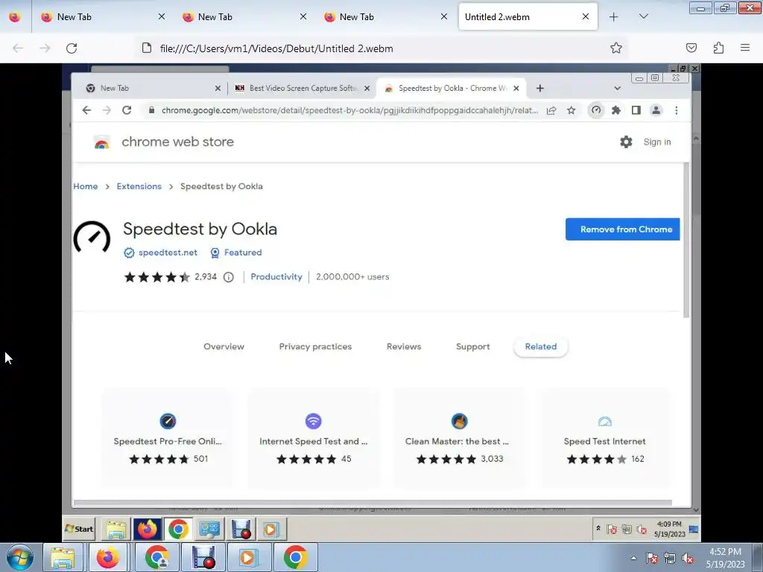Click rating info circle icon
This screenshot has width=763, height=572.
click(228, 277)
